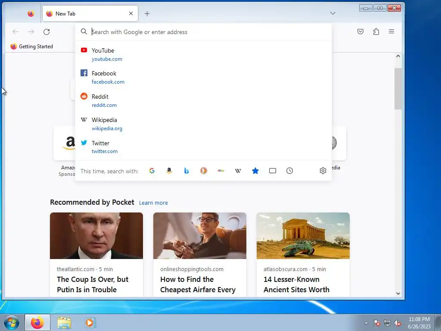Open Amazon sponsored shortcut tile

[65, 143]
